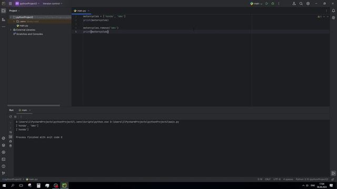This screenshot has width=337, height=189.
Task: Open Windows taskbar search icon
Action: tap(13, 185)
